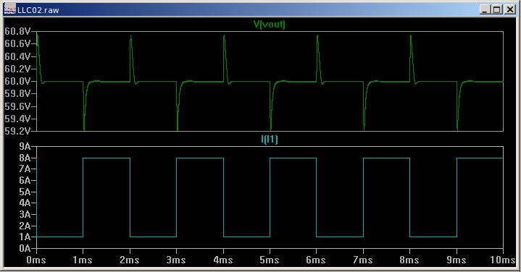The image size is (521, 272).
Task: Click the 60.0V voltage axis label
Action: click(17, 81)
